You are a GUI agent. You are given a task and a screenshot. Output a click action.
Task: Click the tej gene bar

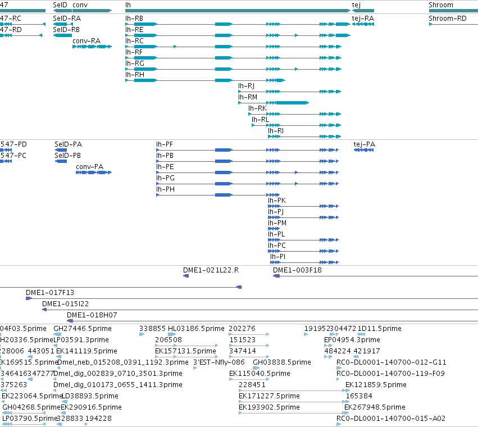click(363, 11)
